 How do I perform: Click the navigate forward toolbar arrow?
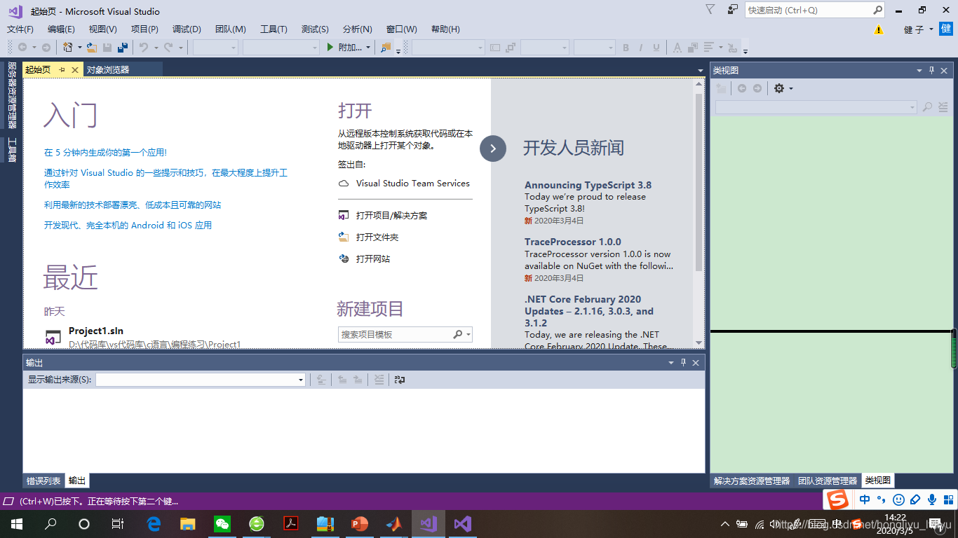tap(46, 48)
